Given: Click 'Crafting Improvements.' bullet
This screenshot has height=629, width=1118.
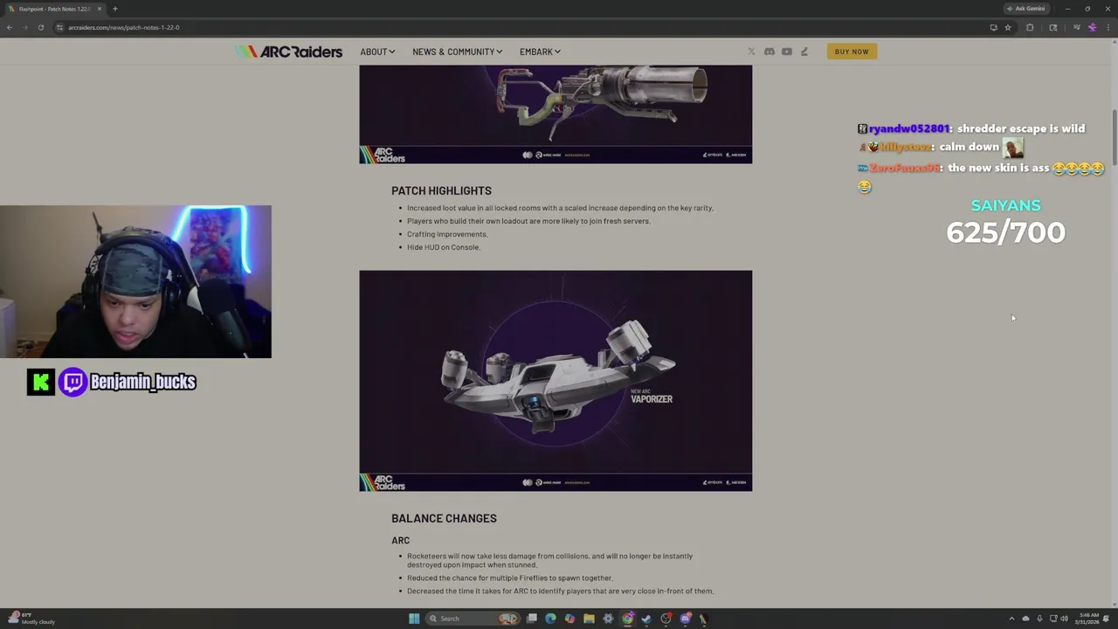Looking at the screenshot, I should pyautogui.click(x=447, y=234).
